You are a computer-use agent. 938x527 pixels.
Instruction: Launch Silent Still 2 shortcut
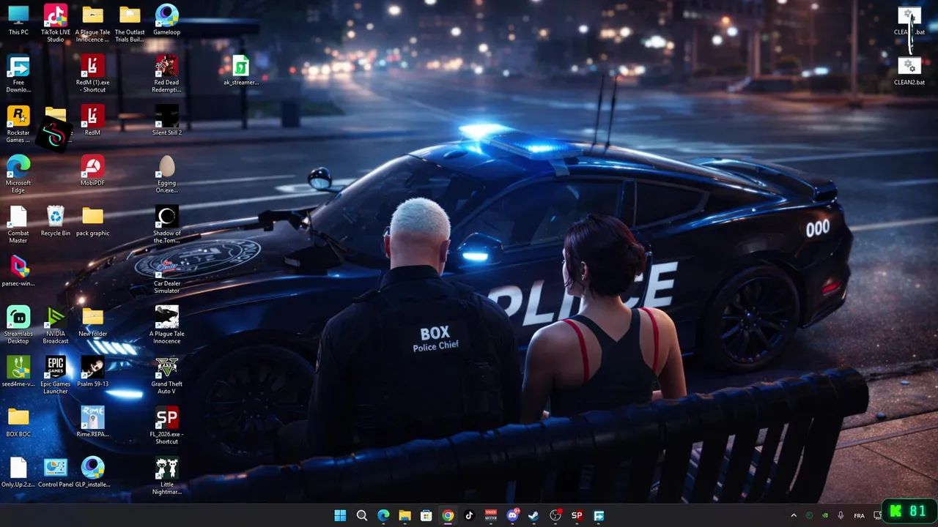pos(166,121)
